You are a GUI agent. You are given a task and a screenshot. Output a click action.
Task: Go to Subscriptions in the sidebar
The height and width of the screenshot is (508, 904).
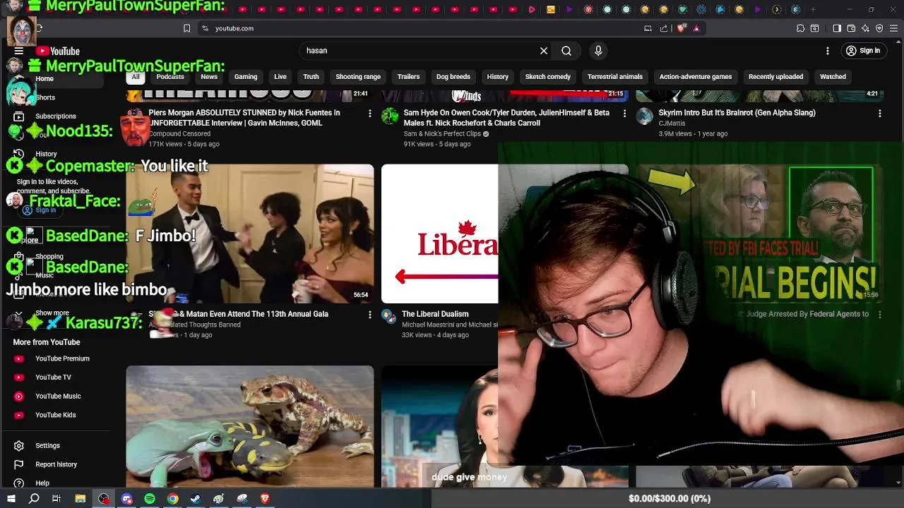[x=56, y=116]
